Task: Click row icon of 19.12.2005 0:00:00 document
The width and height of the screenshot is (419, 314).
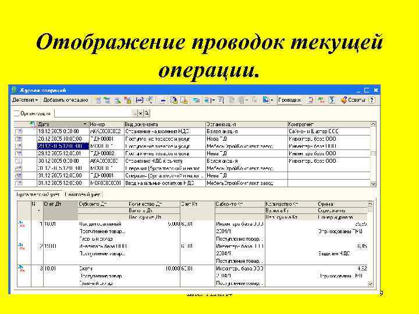Action: click(x=19, y=131)
